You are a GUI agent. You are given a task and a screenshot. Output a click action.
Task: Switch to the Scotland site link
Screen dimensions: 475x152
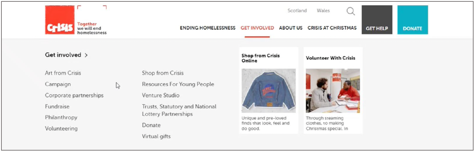point(297,11)
